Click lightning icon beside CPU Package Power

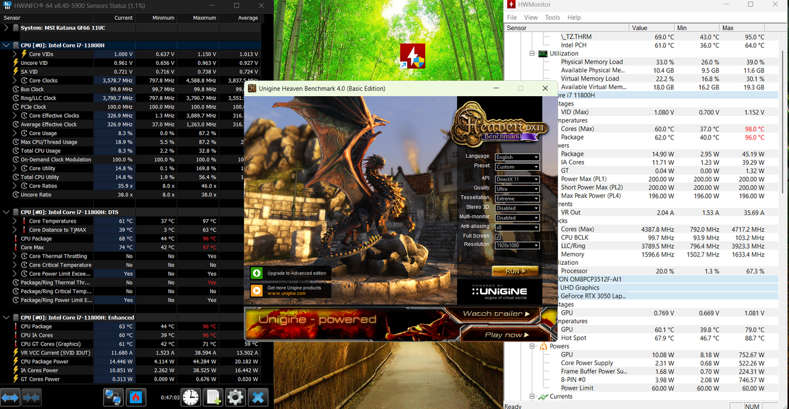[16, 361]
